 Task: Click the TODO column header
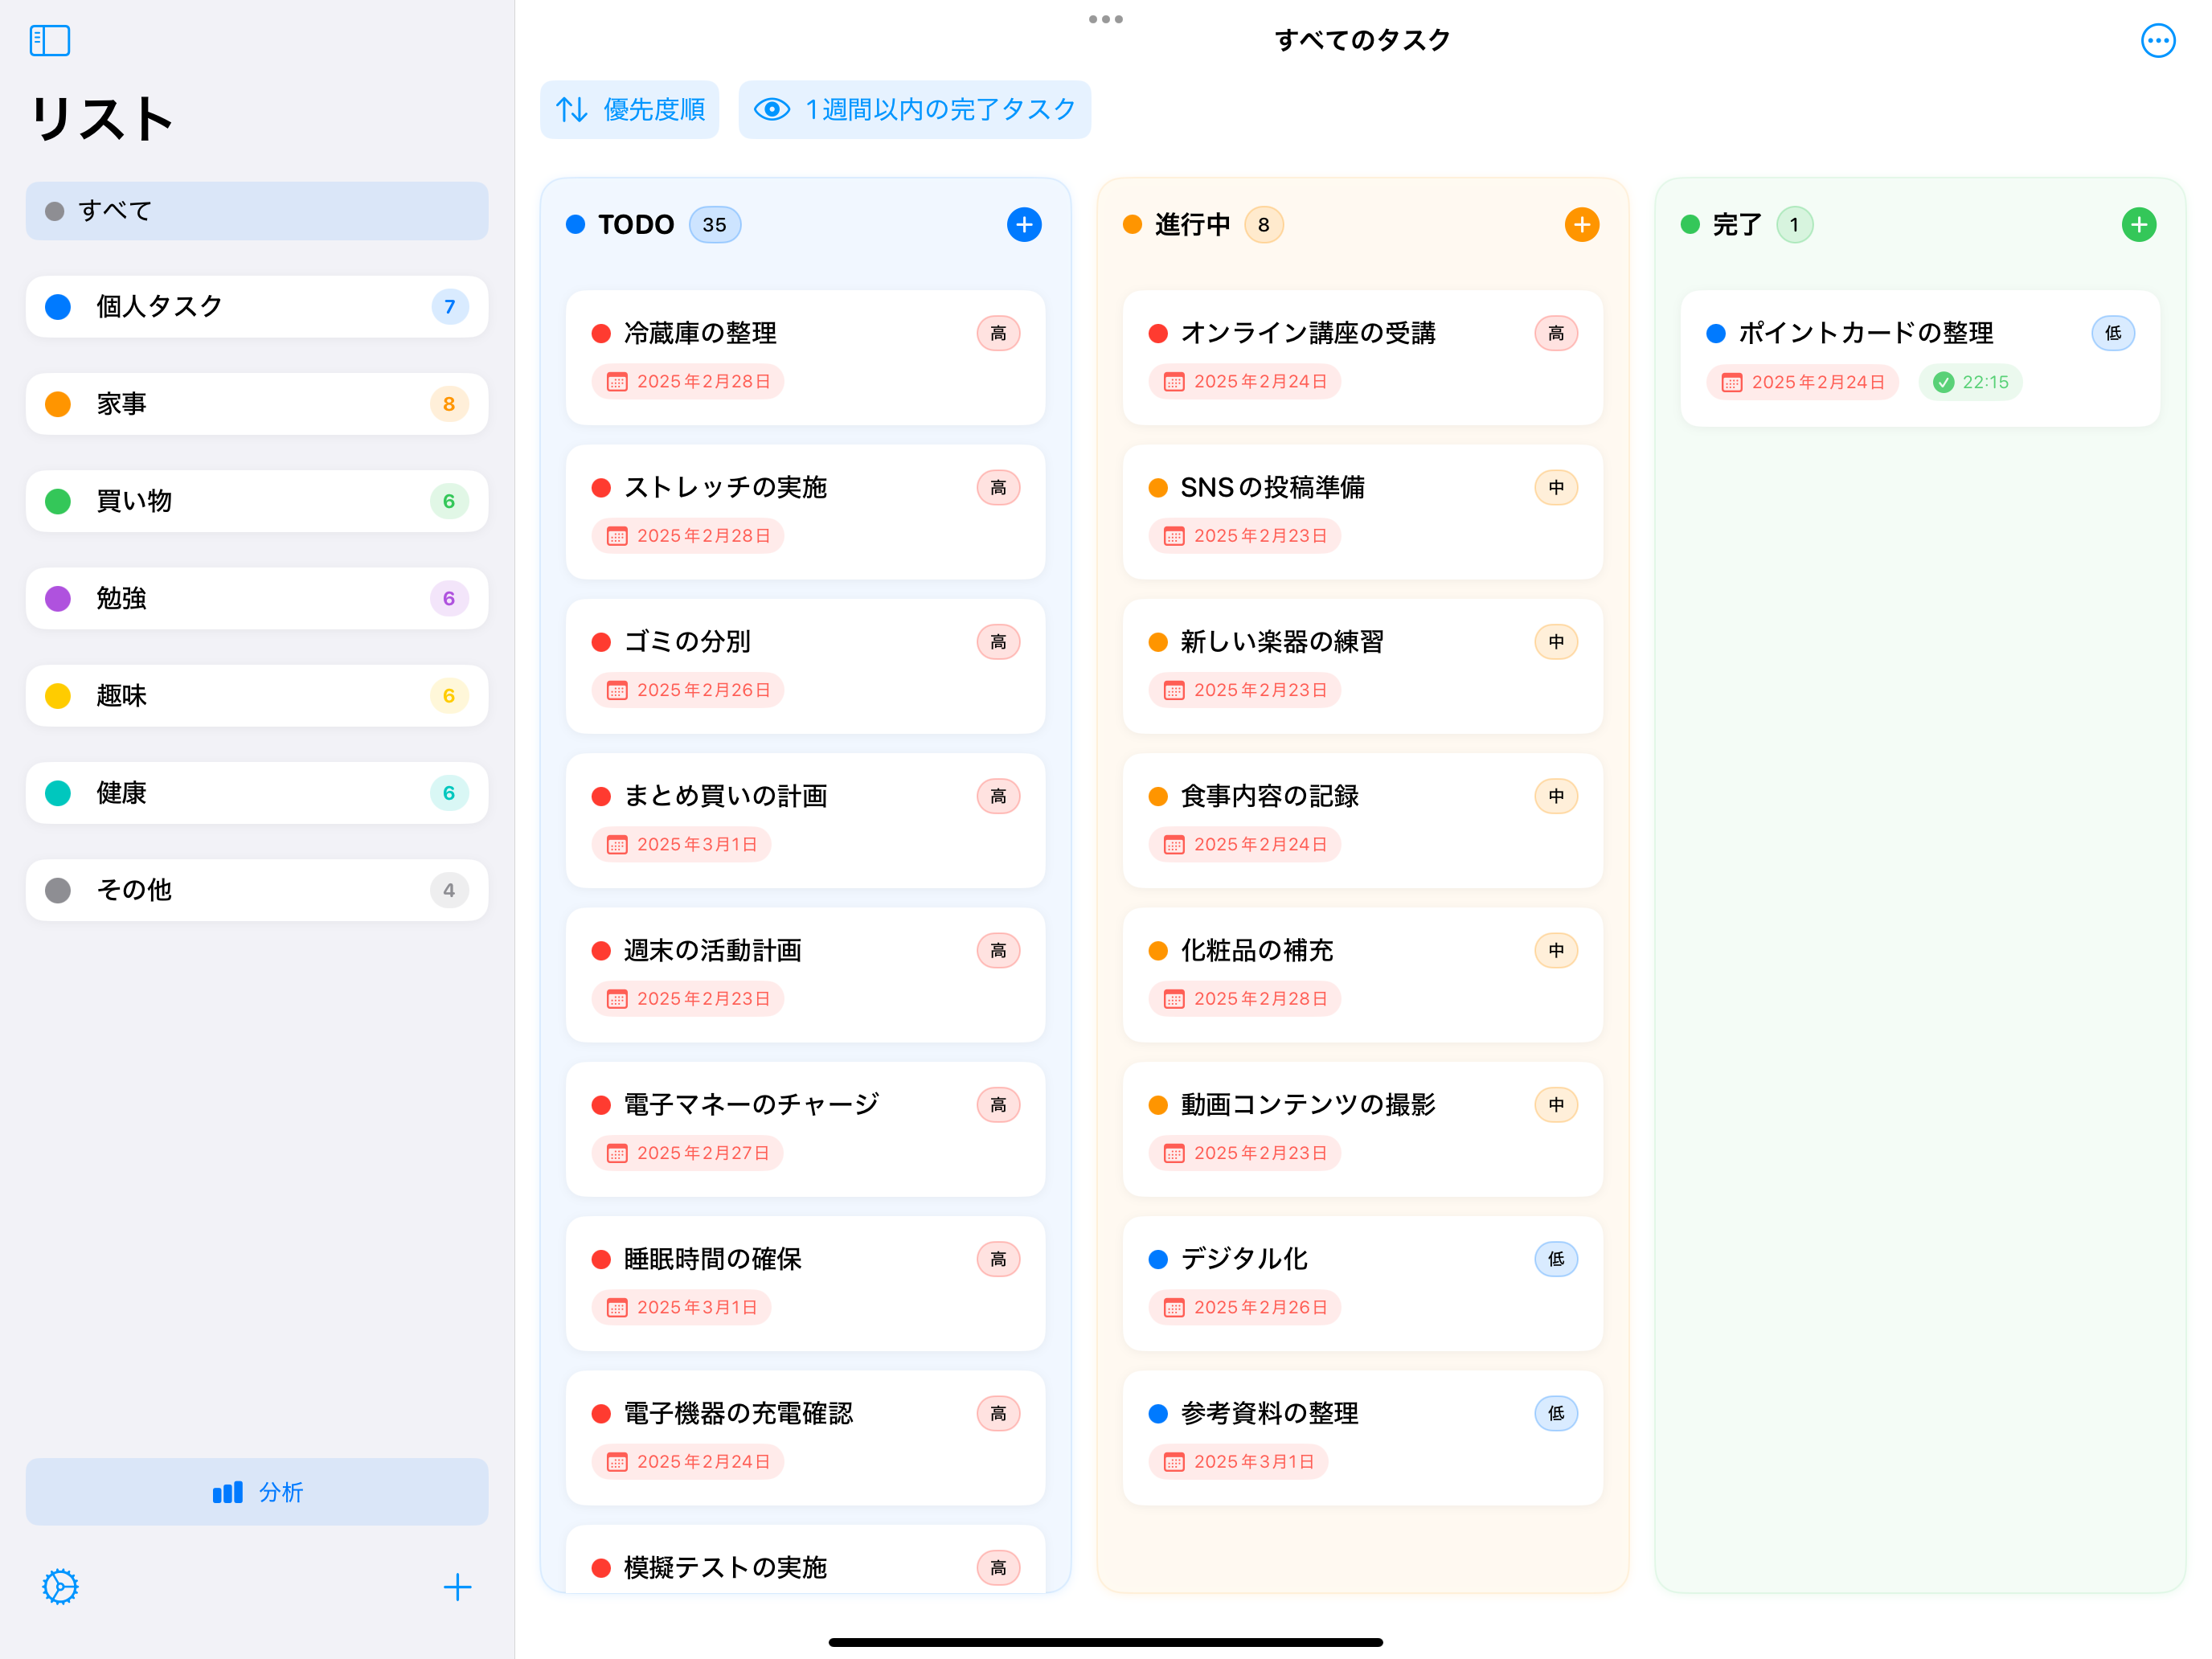(x=636, y=225)
